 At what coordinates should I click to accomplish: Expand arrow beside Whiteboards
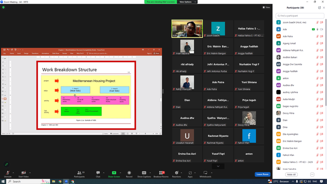[x=212, y=173]
